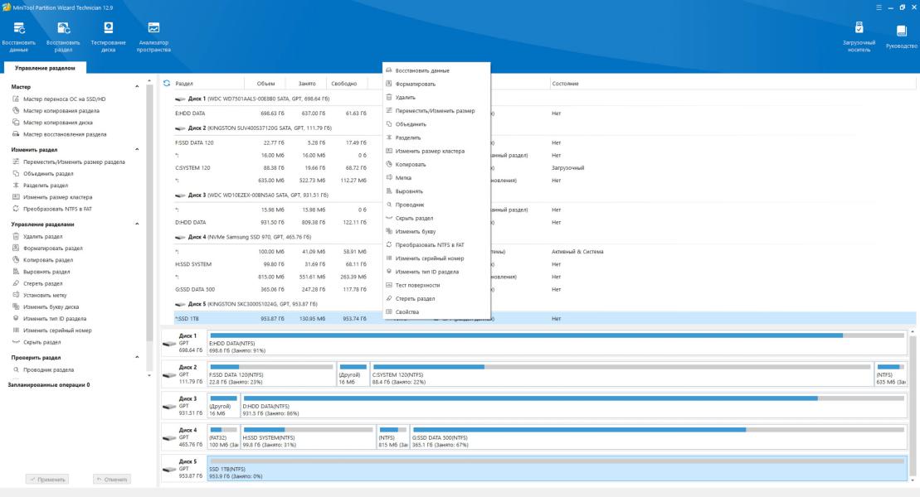Select sidebar item Изменить серийный номер
The image size is (920, 497).
pyautogui.click(x=51, y=330)
